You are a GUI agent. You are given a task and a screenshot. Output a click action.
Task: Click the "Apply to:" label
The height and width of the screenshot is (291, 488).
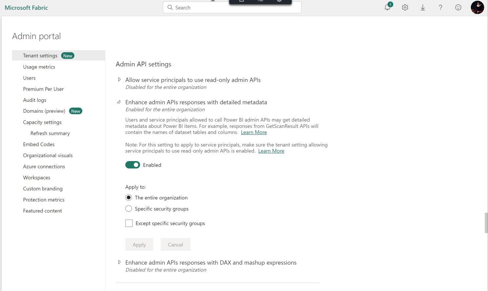[x=135, y=187]
